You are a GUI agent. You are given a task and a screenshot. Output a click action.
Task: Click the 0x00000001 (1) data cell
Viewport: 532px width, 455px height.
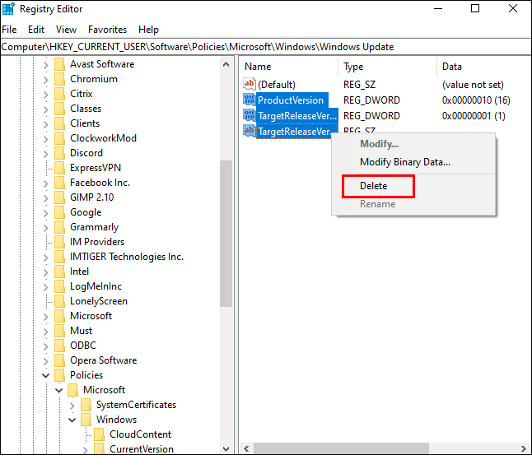tap(474, 116)
